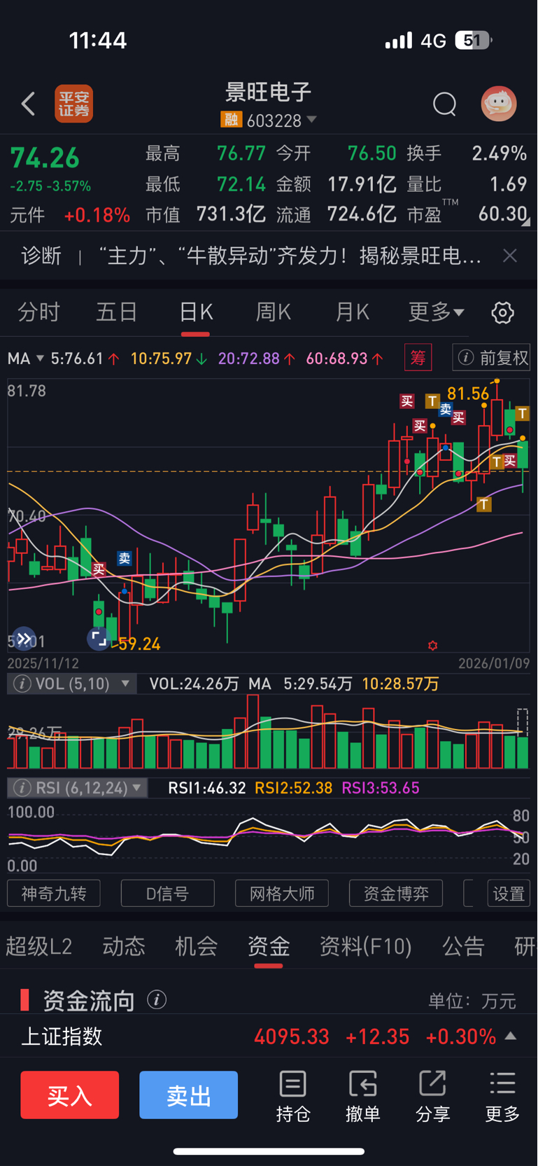This screenshot has width=538, height=1166.
Task: Tap the 金额 17.91亿 value
Action: coord(362,184)
